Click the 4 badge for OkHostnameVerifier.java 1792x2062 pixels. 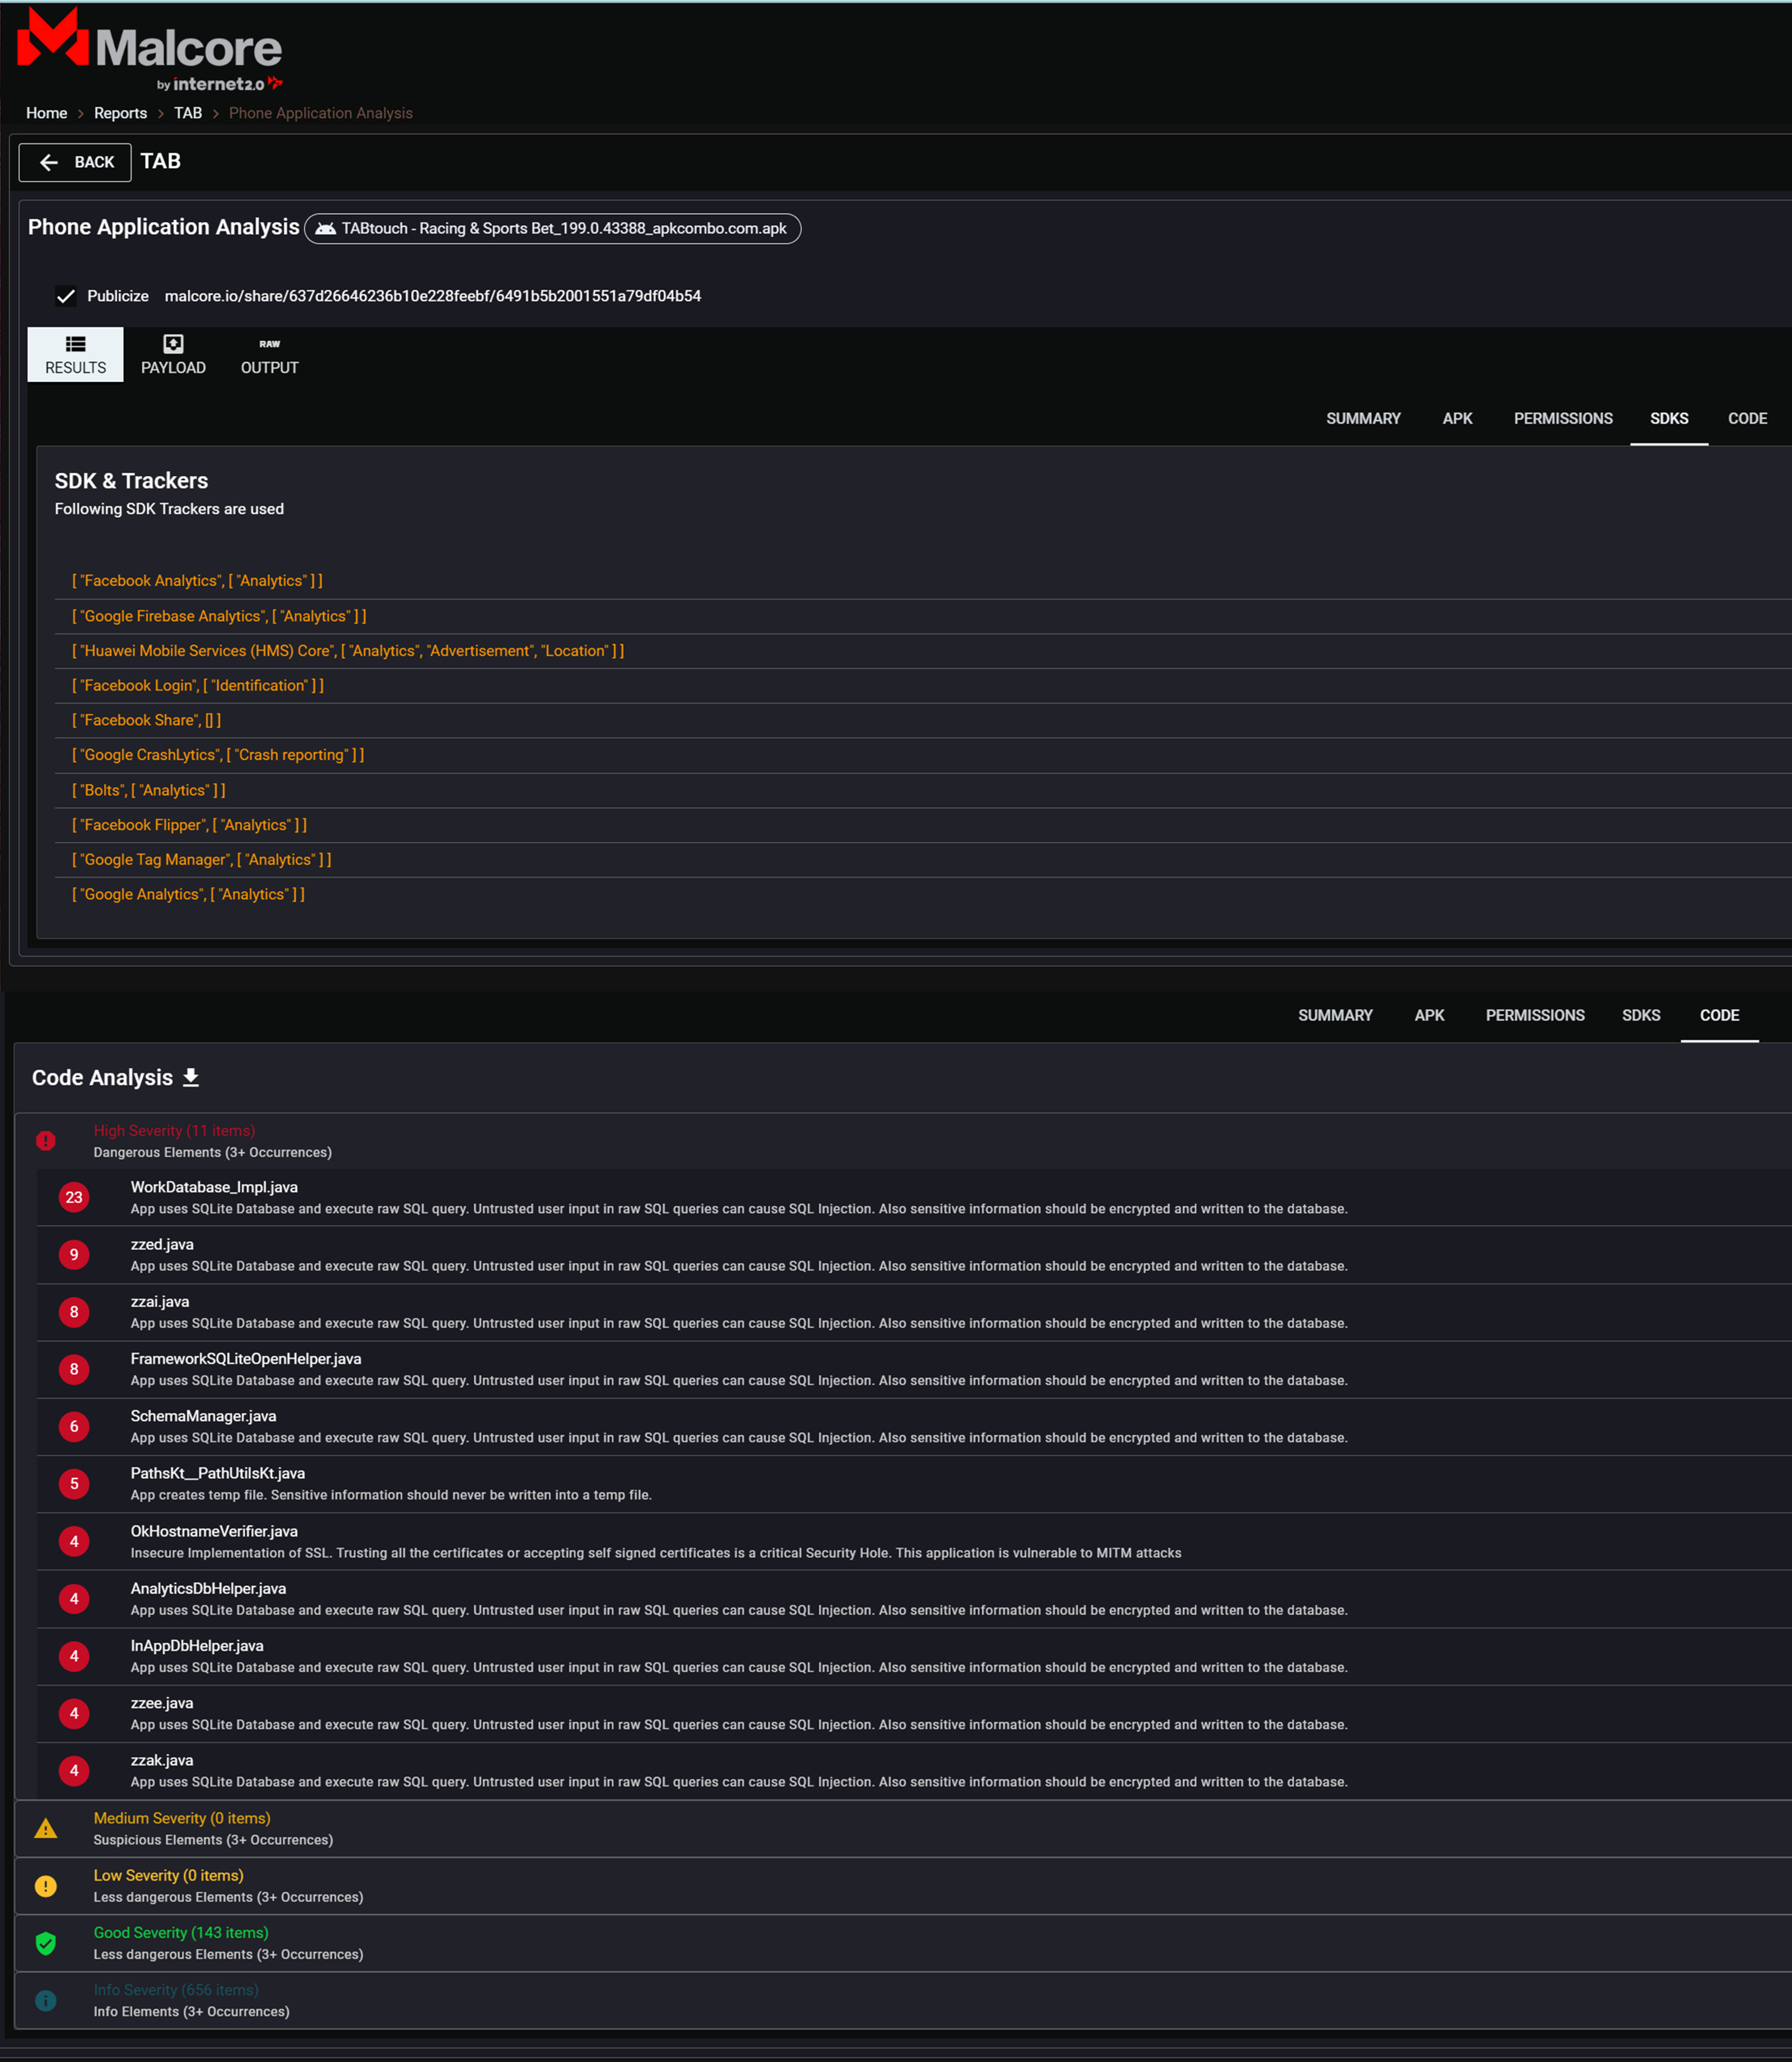(74, 1541)
